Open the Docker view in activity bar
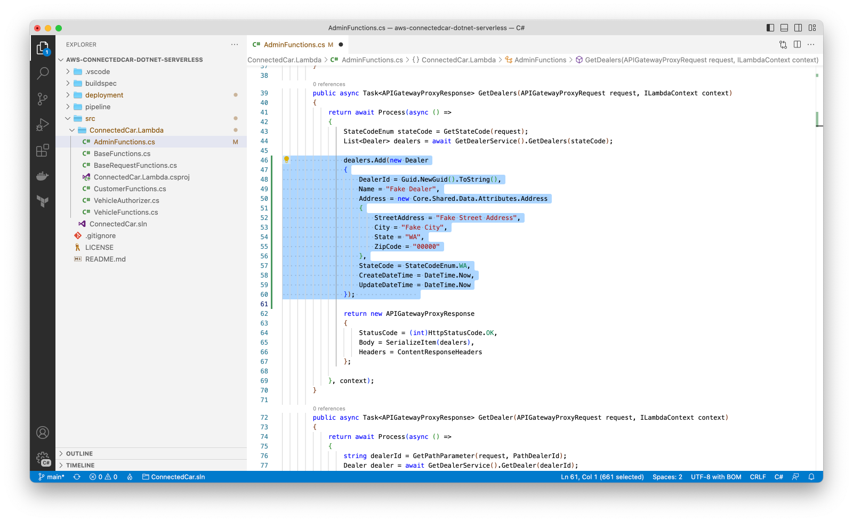 pos(43,176)
